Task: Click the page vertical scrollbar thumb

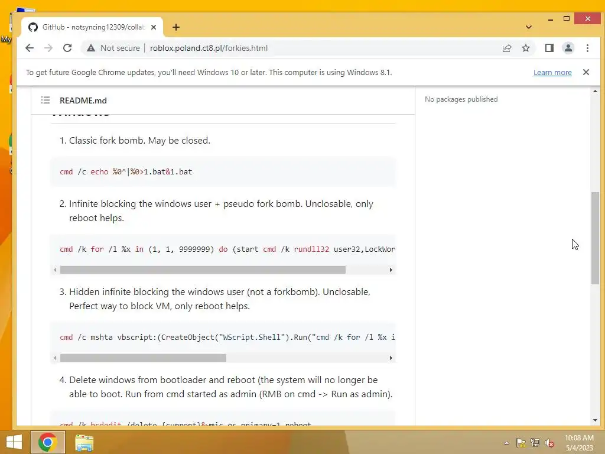Action: tap(595, 238)
